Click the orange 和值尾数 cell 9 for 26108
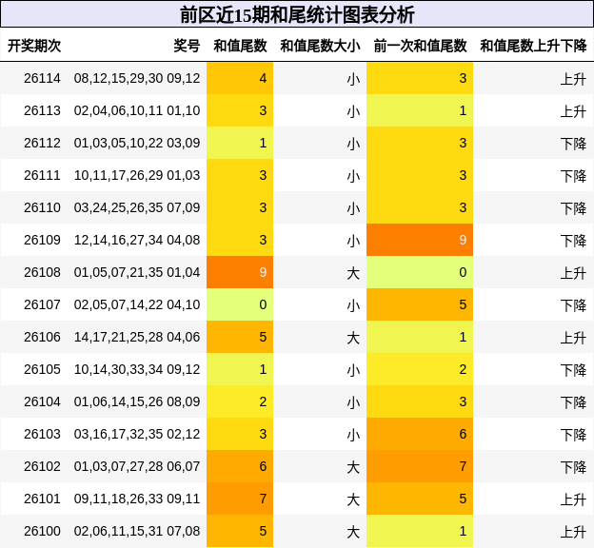 coord(240,272)
